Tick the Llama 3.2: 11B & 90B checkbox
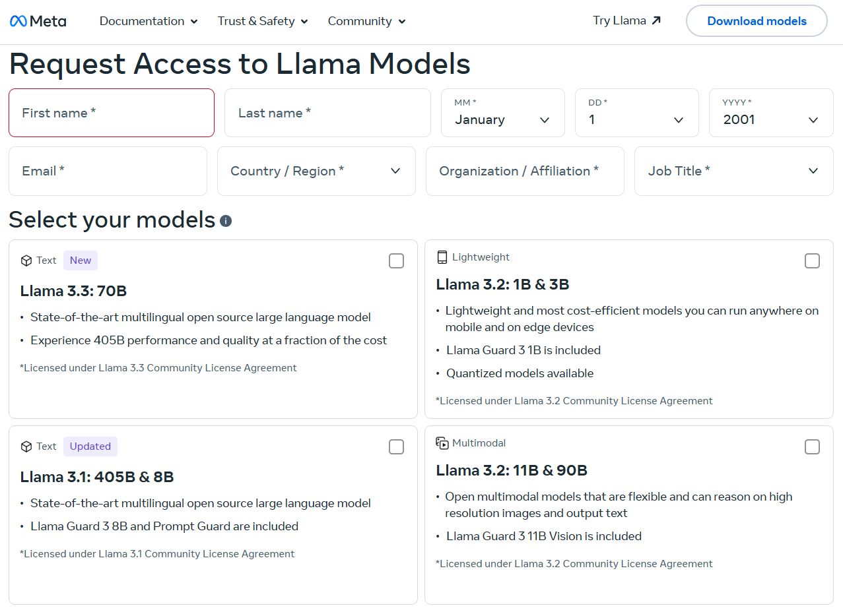This screenshot has width=843, height=614. coord(812,447)
